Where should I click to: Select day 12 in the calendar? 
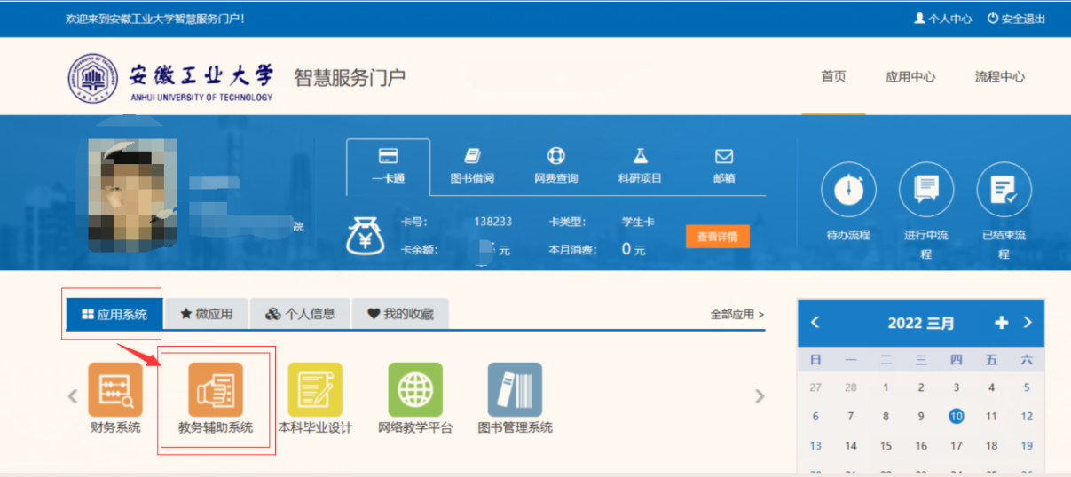(1027, 416)
